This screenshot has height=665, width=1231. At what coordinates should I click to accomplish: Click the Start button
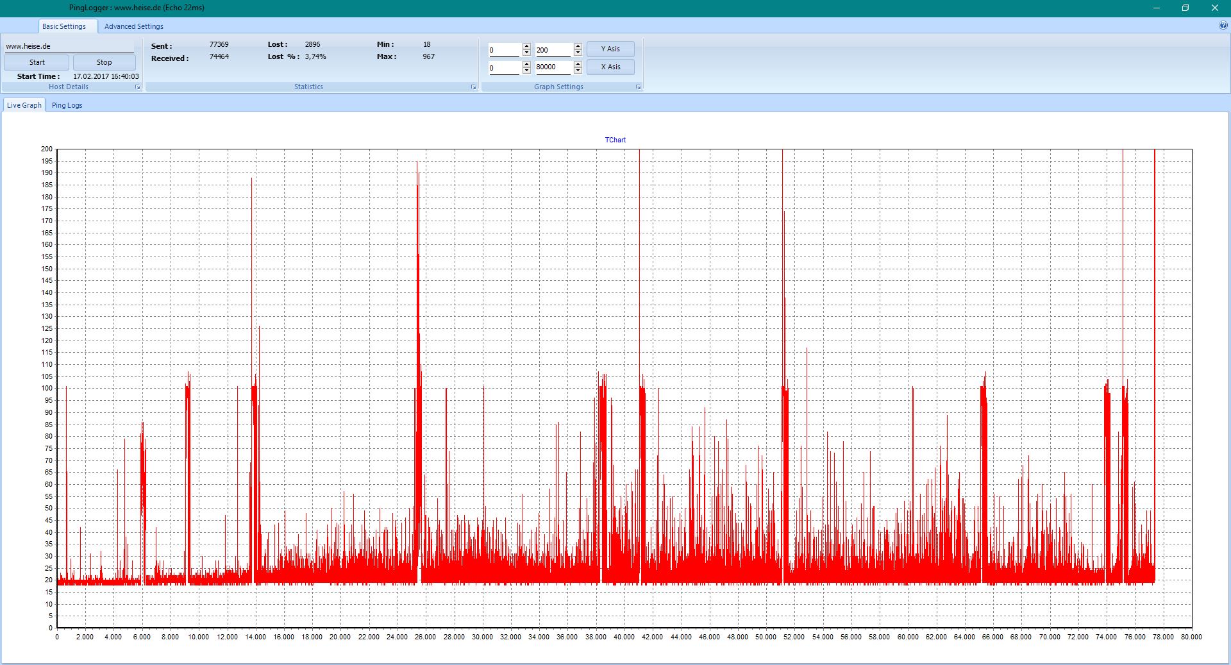pyautogui.click(x=37, y=62)
